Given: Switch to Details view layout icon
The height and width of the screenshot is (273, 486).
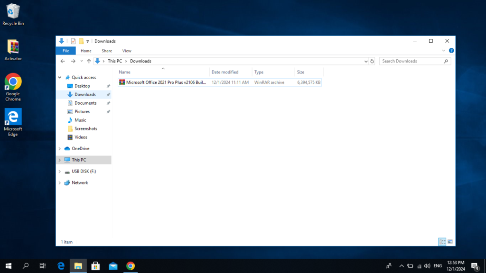Looking at the screenshot, I should pyautogui.click(x=442, y=242).
